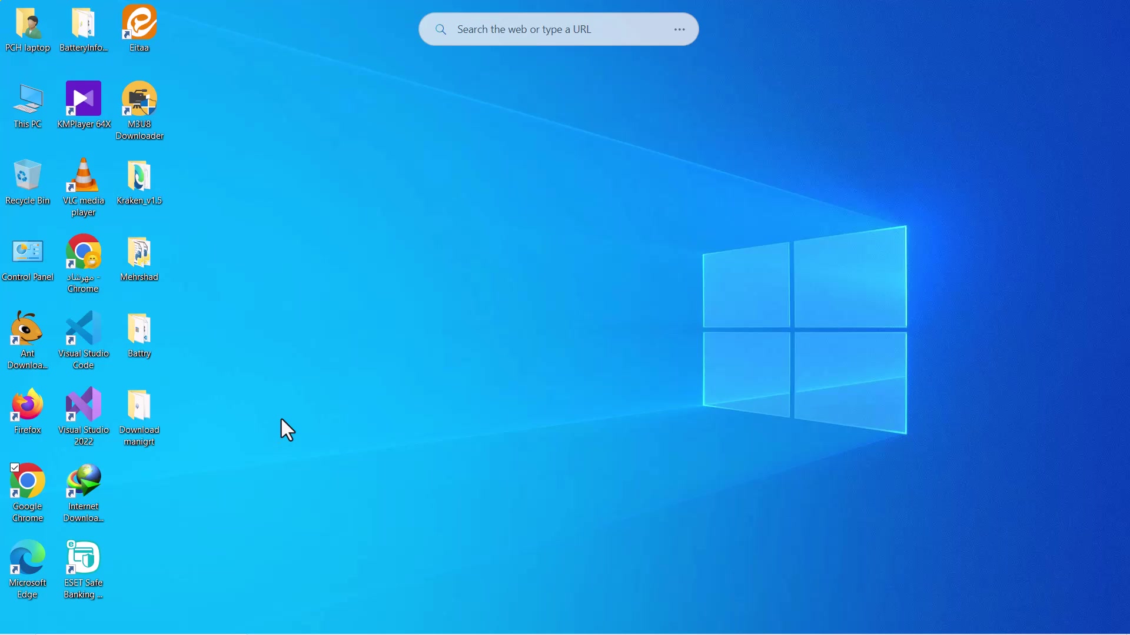This screenshot has width=1130, height=635.
Task: Select the Kraken_v1.5 folder
Action: pyautogui.click(x=139, y=175)
